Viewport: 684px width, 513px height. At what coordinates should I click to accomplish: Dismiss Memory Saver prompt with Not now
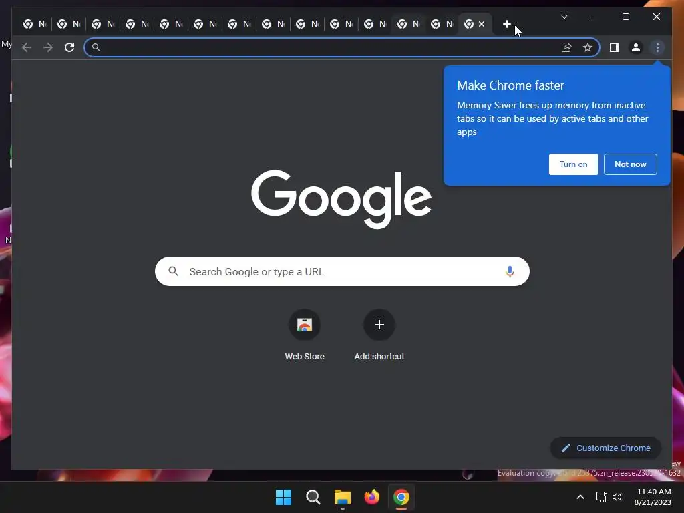[x=631, y=164]
